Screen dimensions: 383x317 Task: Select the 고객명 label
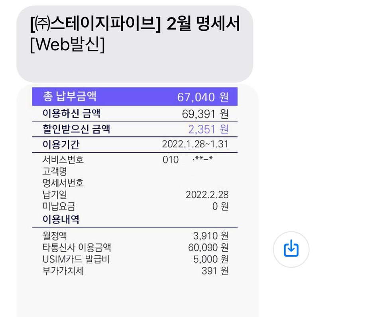(54, 171)
